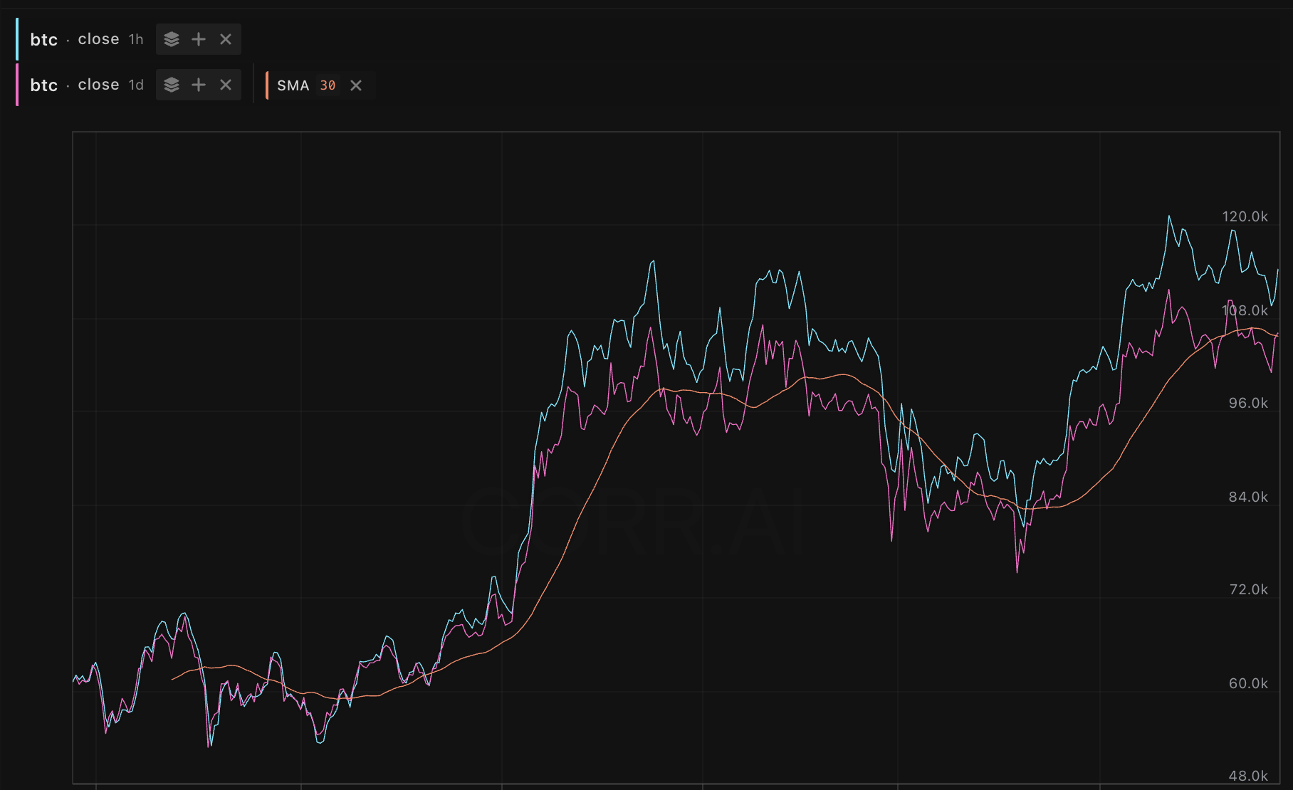This screenshot has height=790, width=1293.
Task: Change the 1d timeframe selector
Action: coord(136,85)
